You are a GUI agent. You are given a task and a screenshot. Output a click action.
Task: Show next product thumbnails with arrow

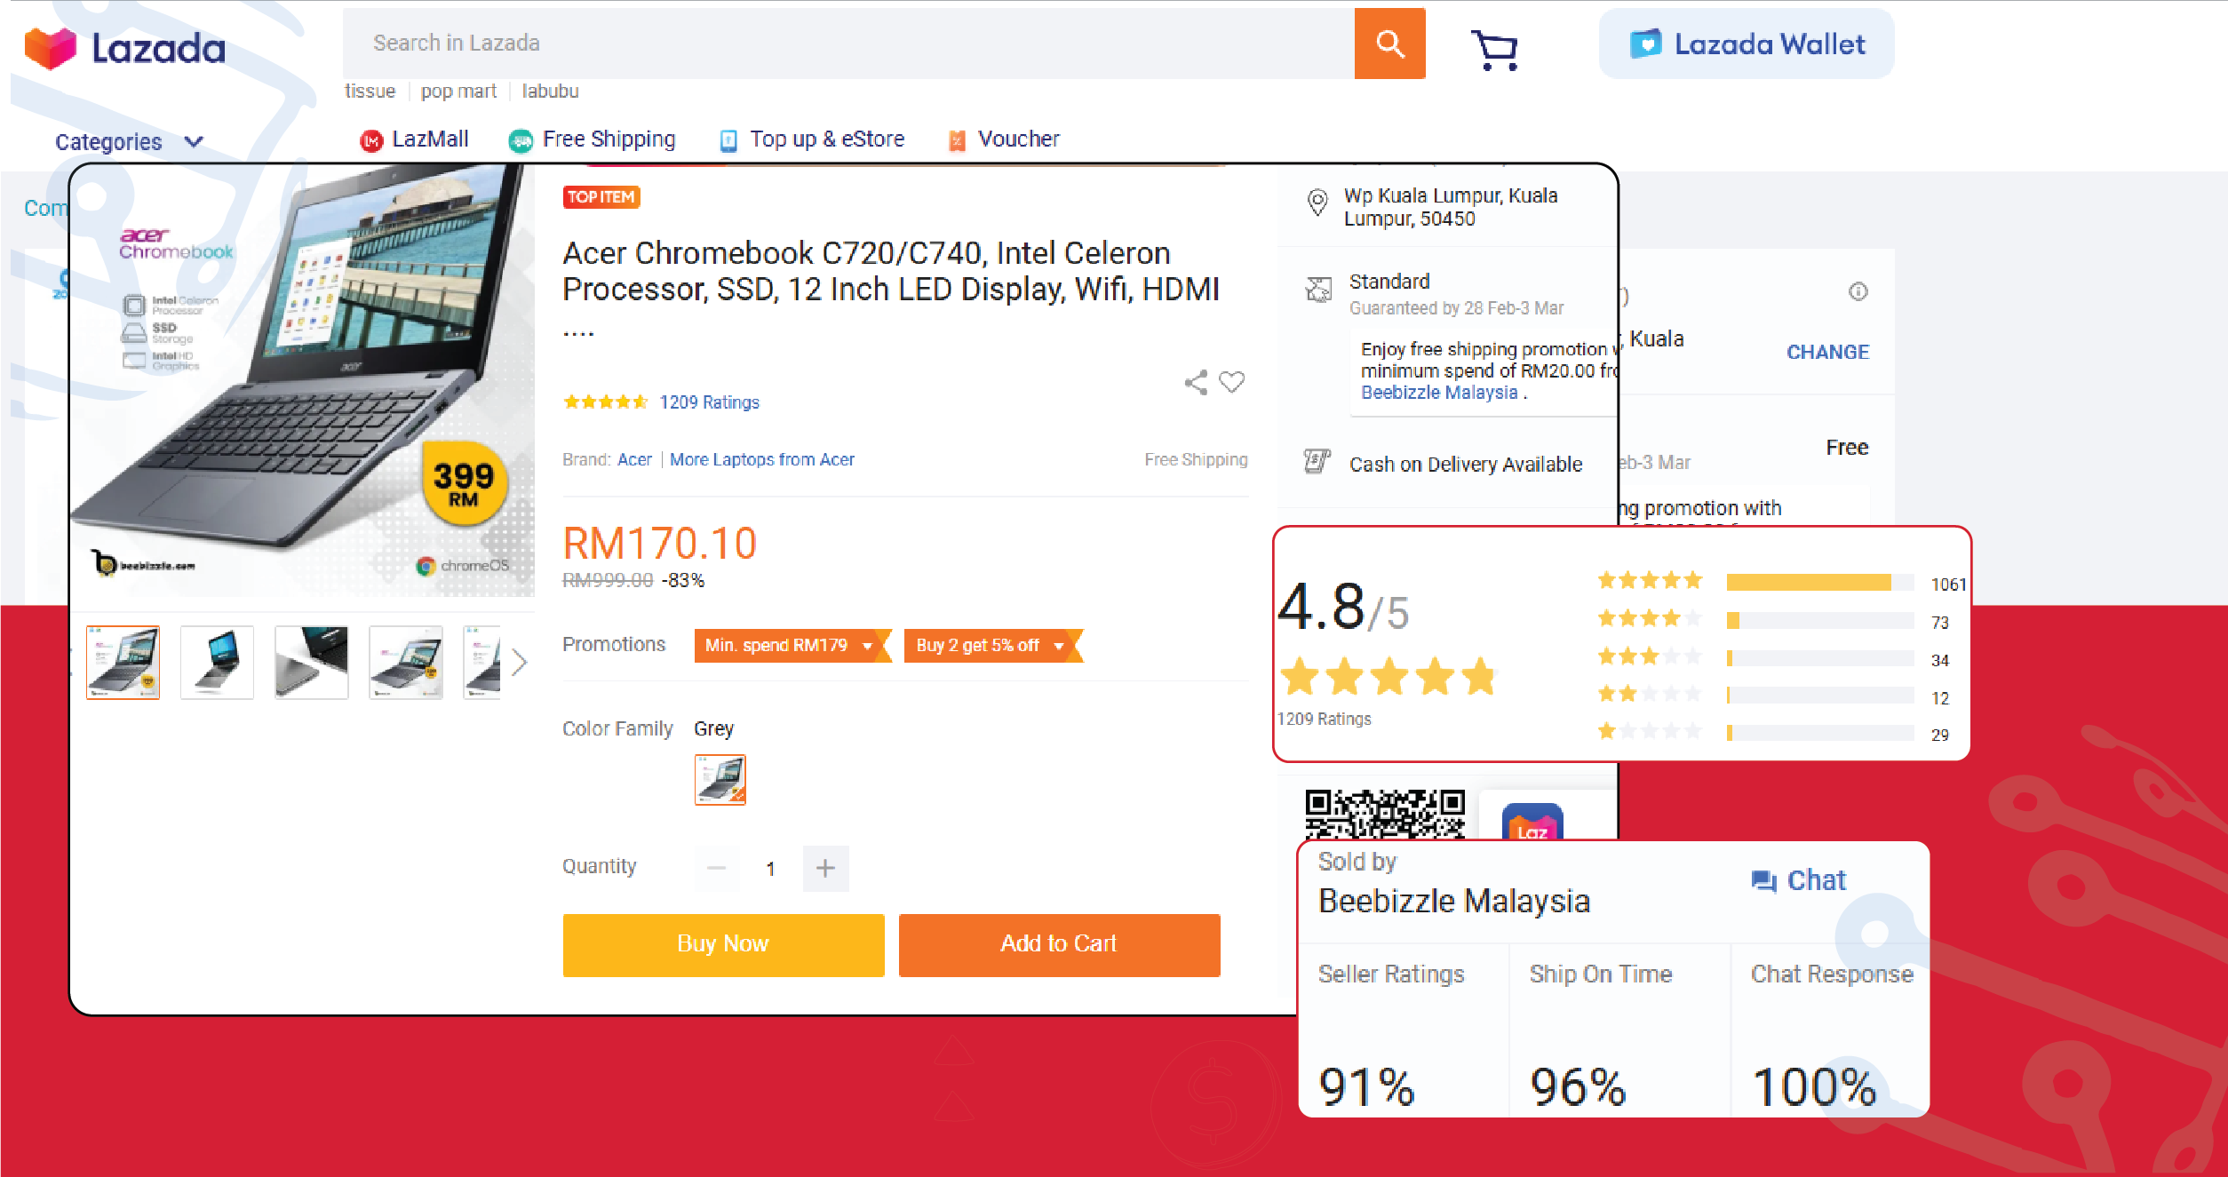pos(520,663)
